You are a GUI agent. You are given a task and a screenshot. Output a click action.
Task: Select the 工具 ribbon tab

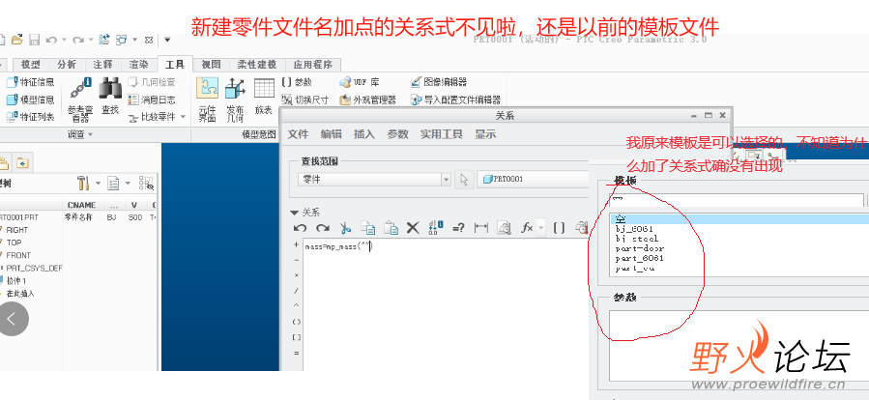tap(175, 65)
